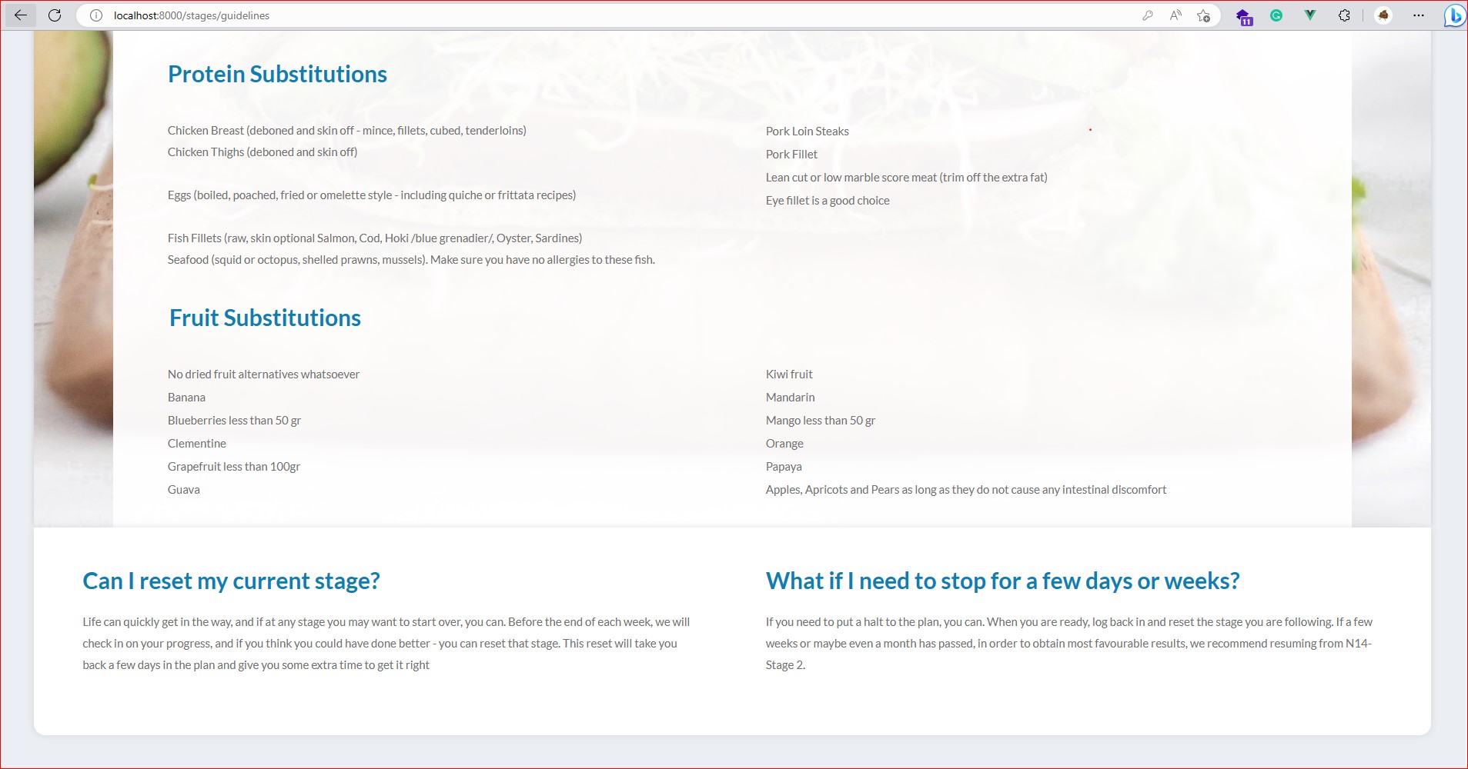1468x769 pixels.
Task: Click the localhost:8000/stages/guidelines address bar
Action: tap(539, 15)
